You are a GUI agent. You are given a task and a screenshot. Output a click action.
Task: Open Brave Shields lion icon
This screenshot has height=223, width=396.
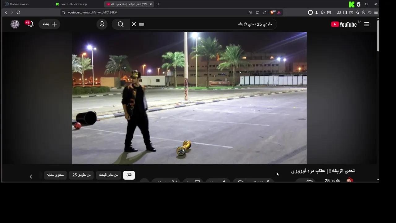click(x=272, y=12)
